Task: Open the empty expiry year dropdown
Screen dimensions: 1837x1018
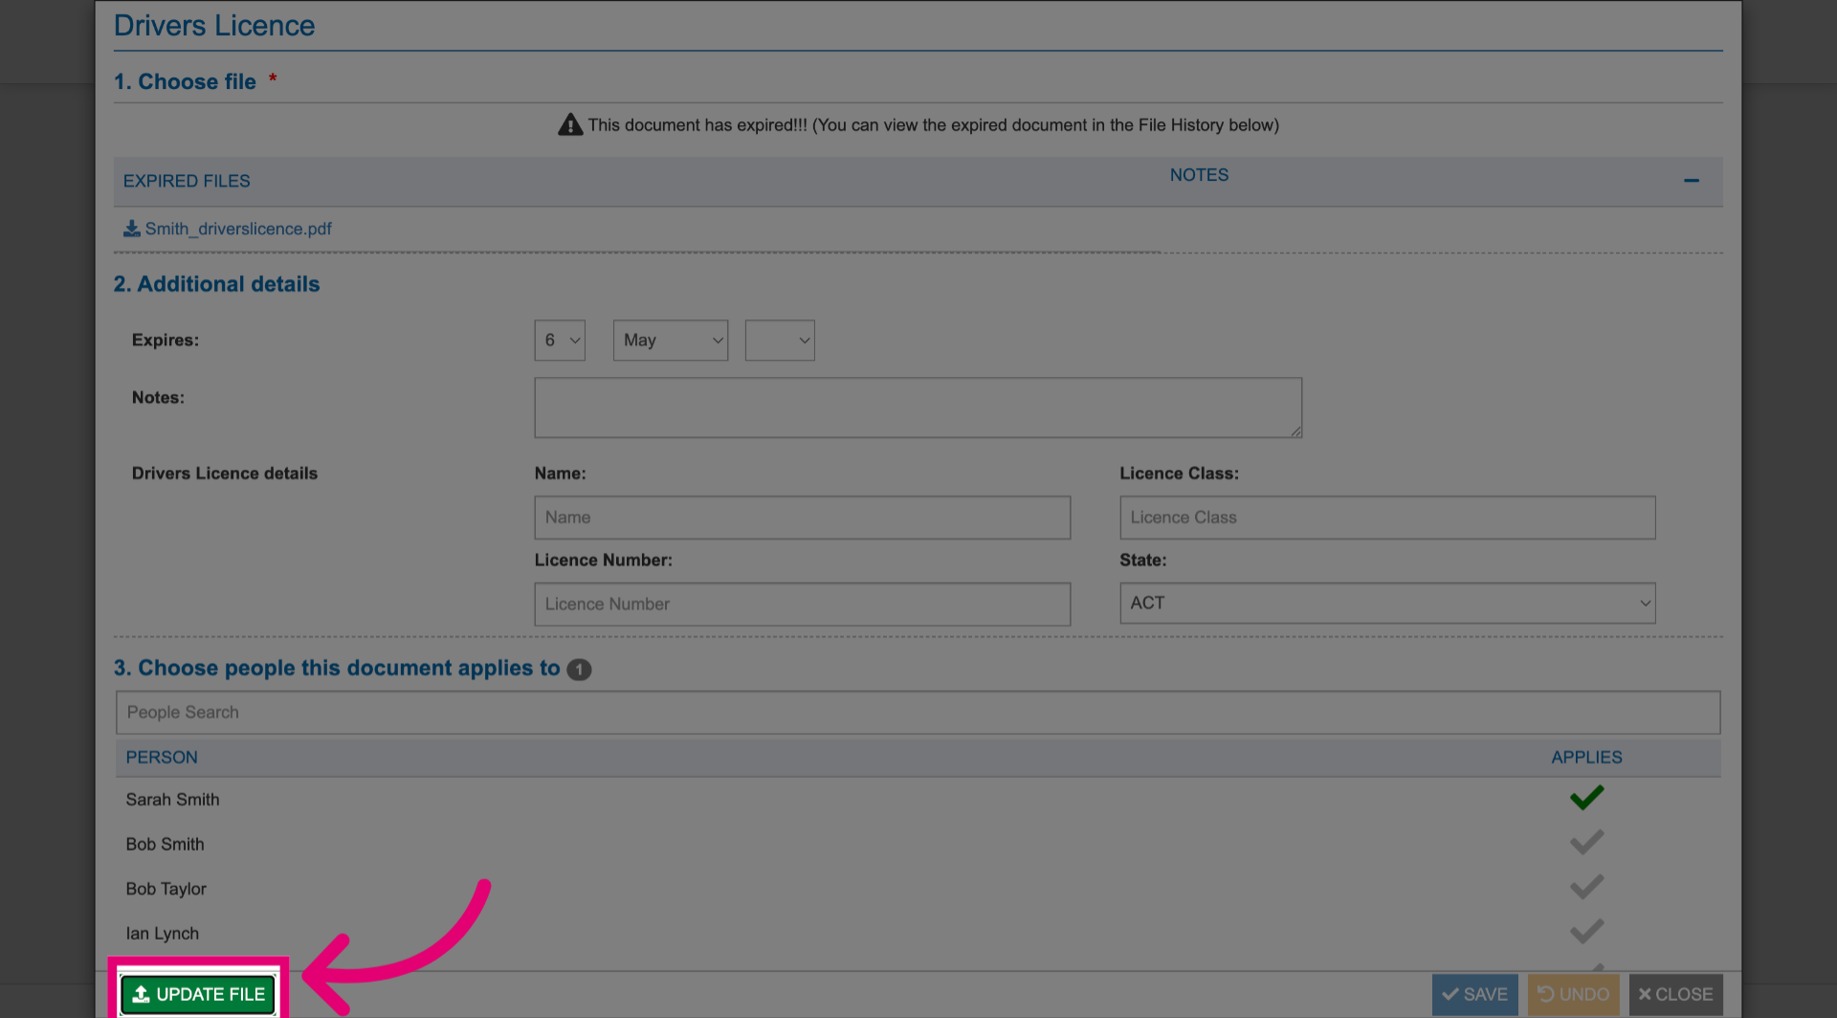Action: 780,341
